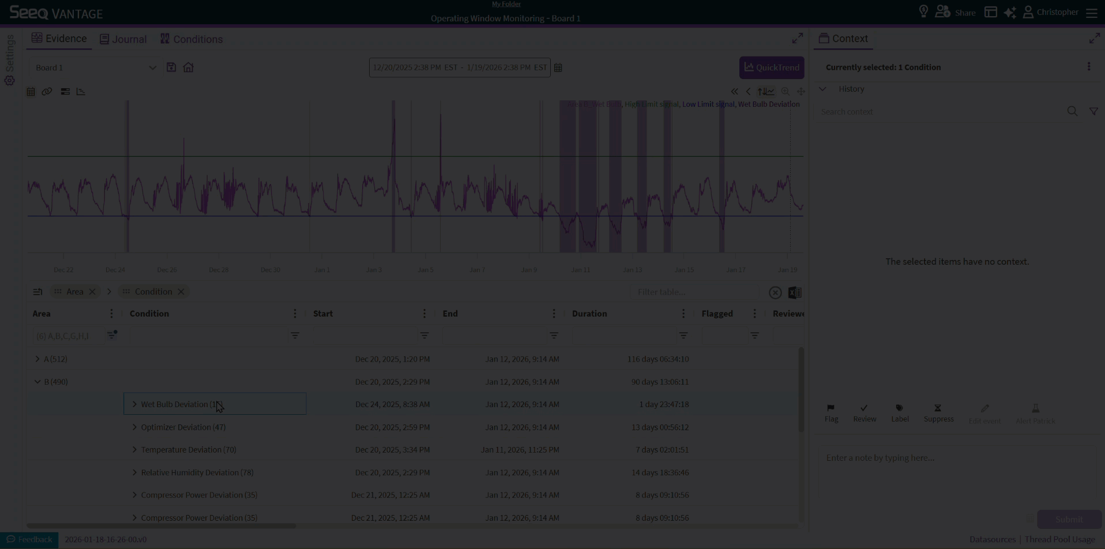
Task: Click the Export to Excel icon
Action: (795, 293)
